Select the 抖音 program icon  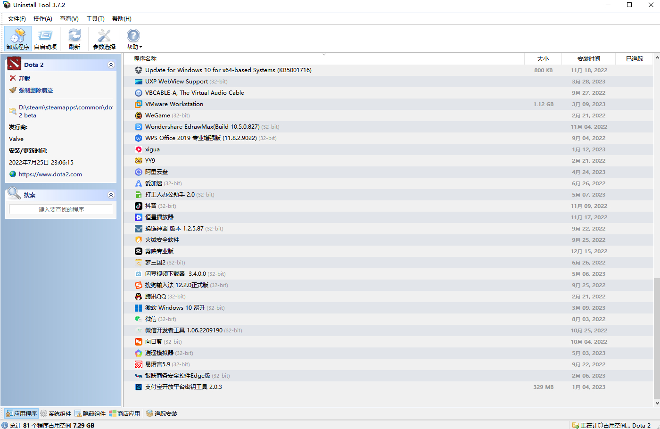coord(139,206)
